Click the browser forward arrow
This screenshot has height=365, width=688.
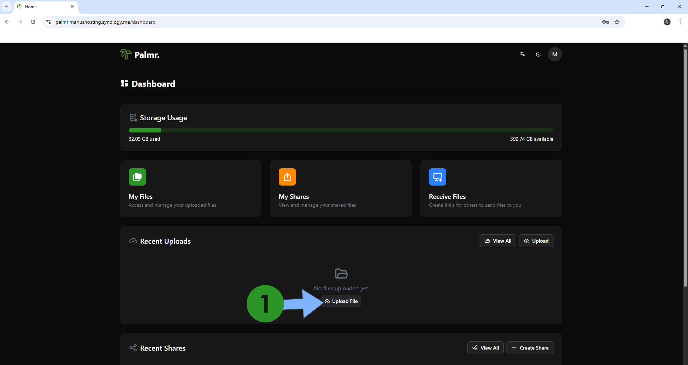pos(20,22)
